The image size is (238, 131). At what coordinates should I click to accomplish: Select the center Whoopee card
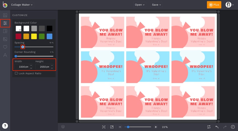(148, 67)
